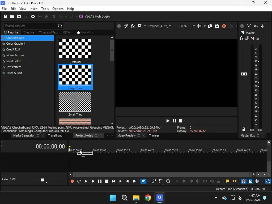Copy snapshot to clipboard icon
Screen dimensions: 272x204
[210, 26]
